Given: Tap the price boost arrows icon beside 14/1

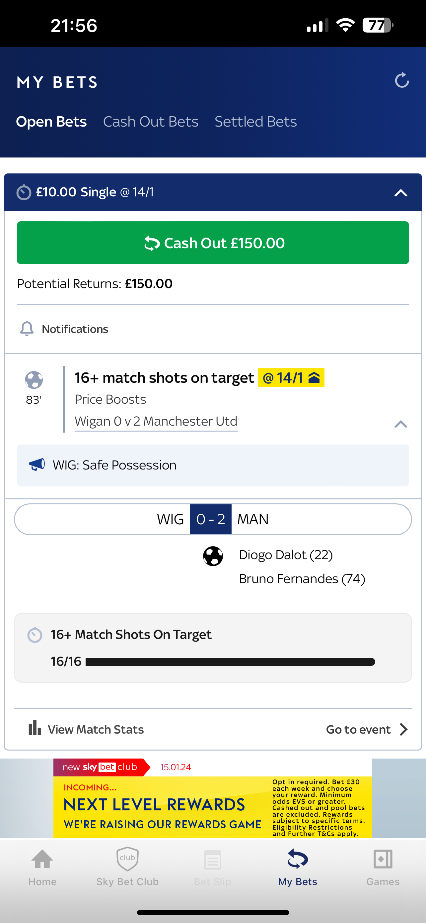Looking at the screenshot, I should point(314,377).
